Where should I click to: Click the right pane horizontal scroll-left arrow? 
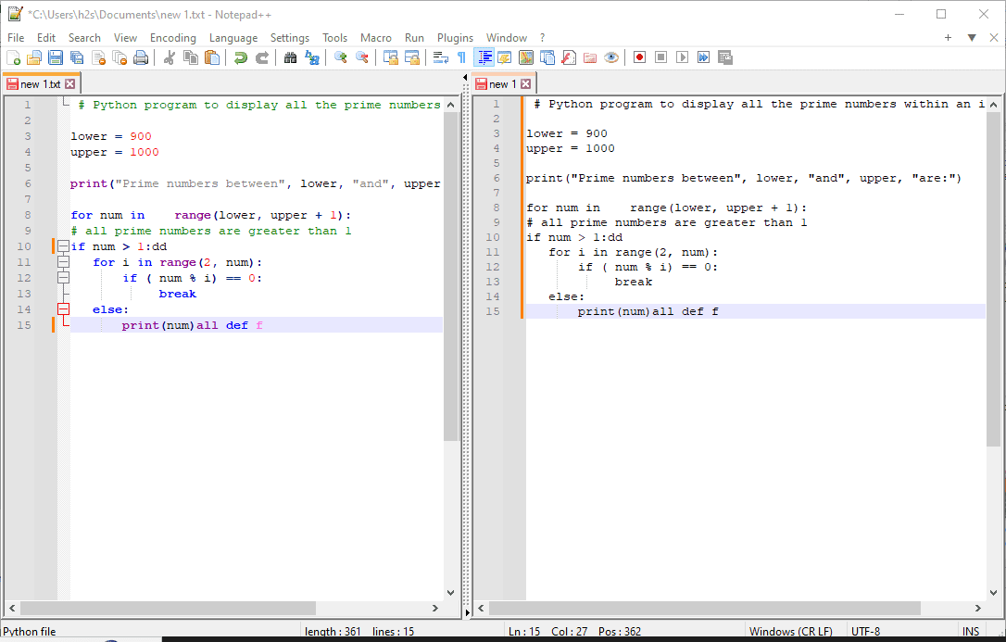pos(481,608)
